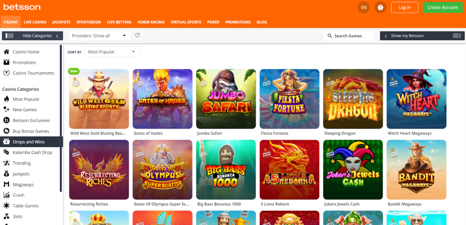Screen dimensions: 466x225
Task: Click the Drops and Wins gift icon
Action: coord(6,142)
